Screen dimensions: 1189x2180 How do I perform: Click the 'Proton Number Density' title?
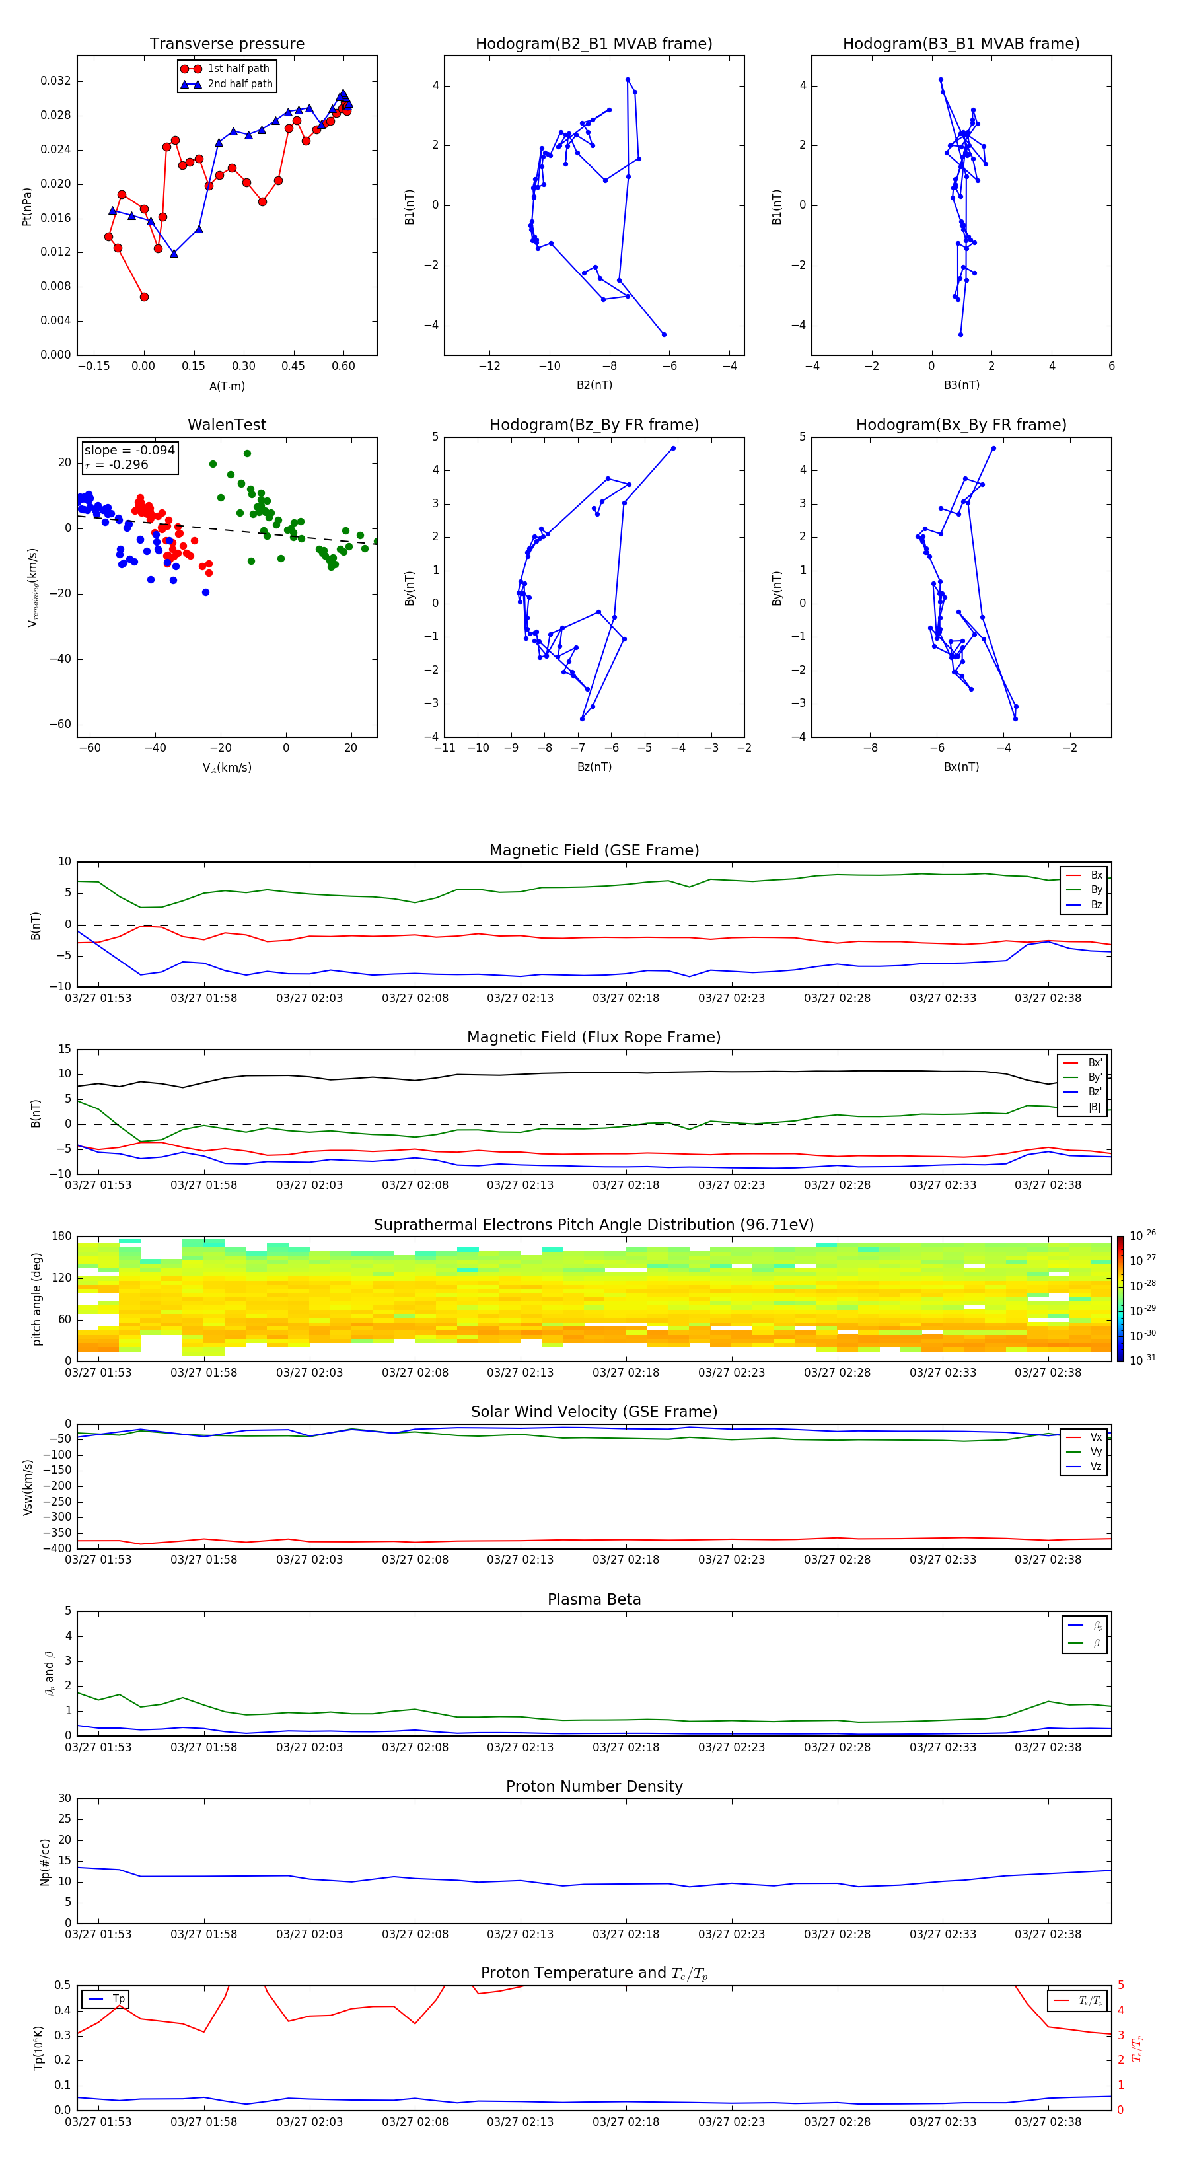click(x=594, y=1786)
